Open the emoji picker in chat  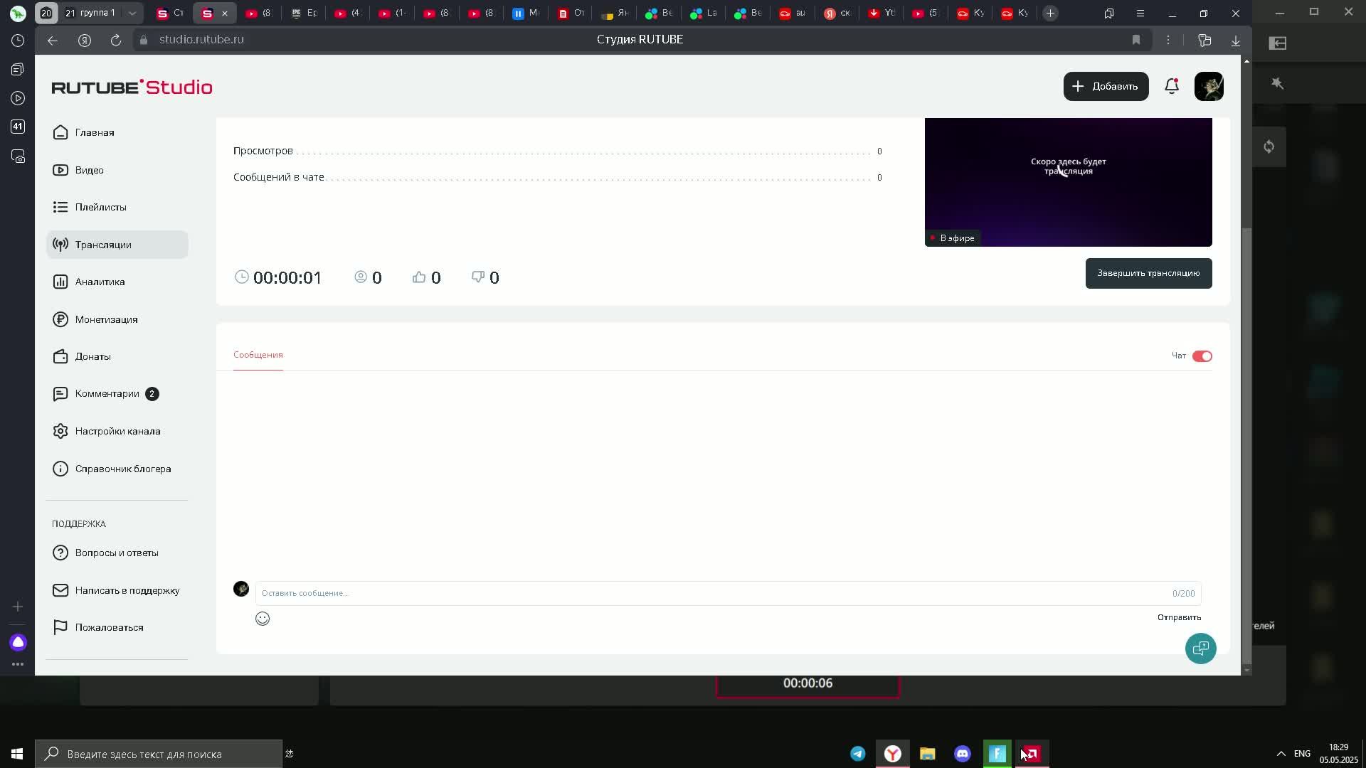tap(263, 619)
